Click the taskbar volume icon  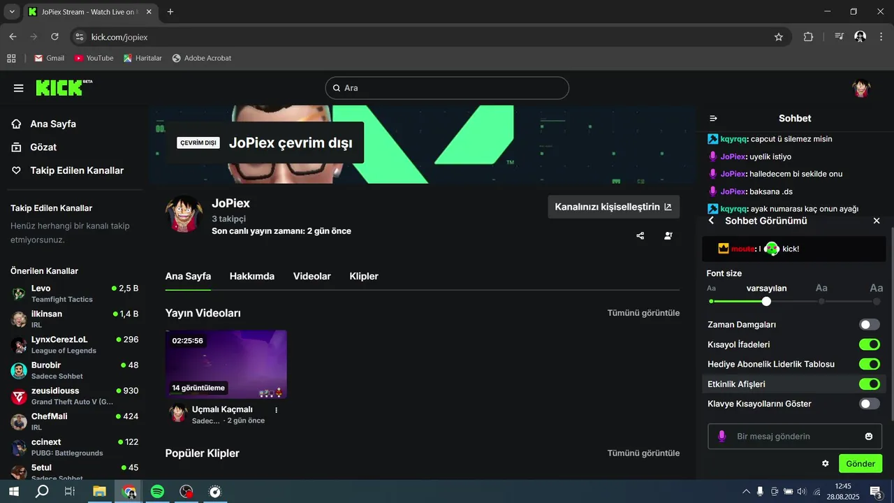click(x=801, y=492)
